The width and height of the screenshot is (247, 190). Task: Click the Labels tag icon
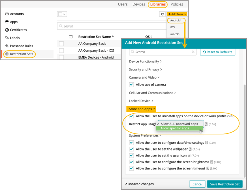click(x=7, y=38)
